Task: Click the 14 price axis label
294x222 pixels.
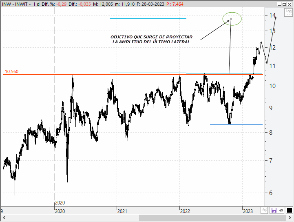Action: [272, 16]
